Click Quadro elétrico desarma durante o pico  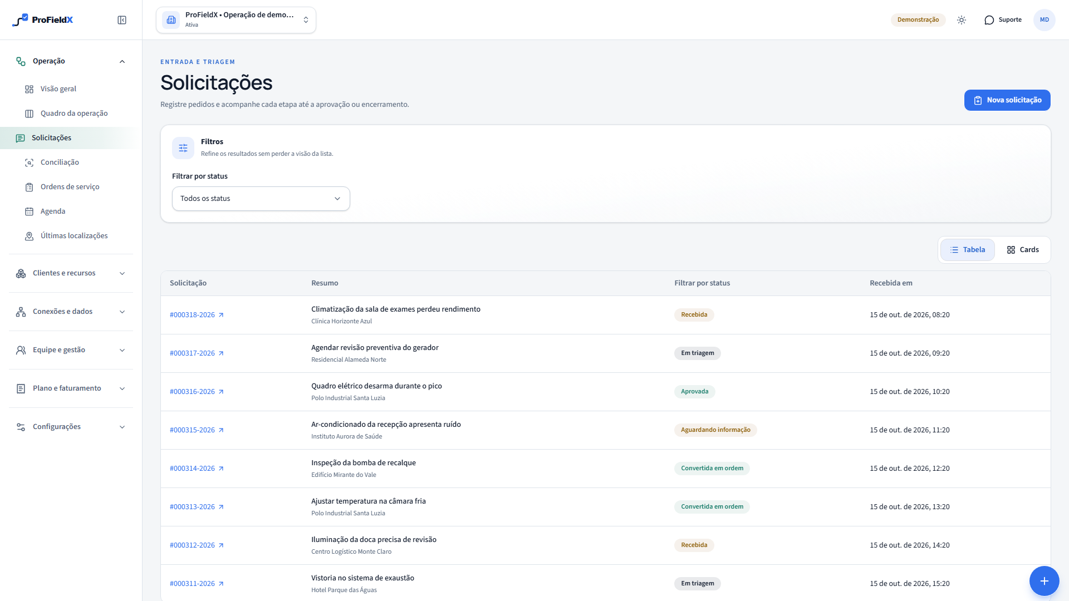[x=376, y=386]
